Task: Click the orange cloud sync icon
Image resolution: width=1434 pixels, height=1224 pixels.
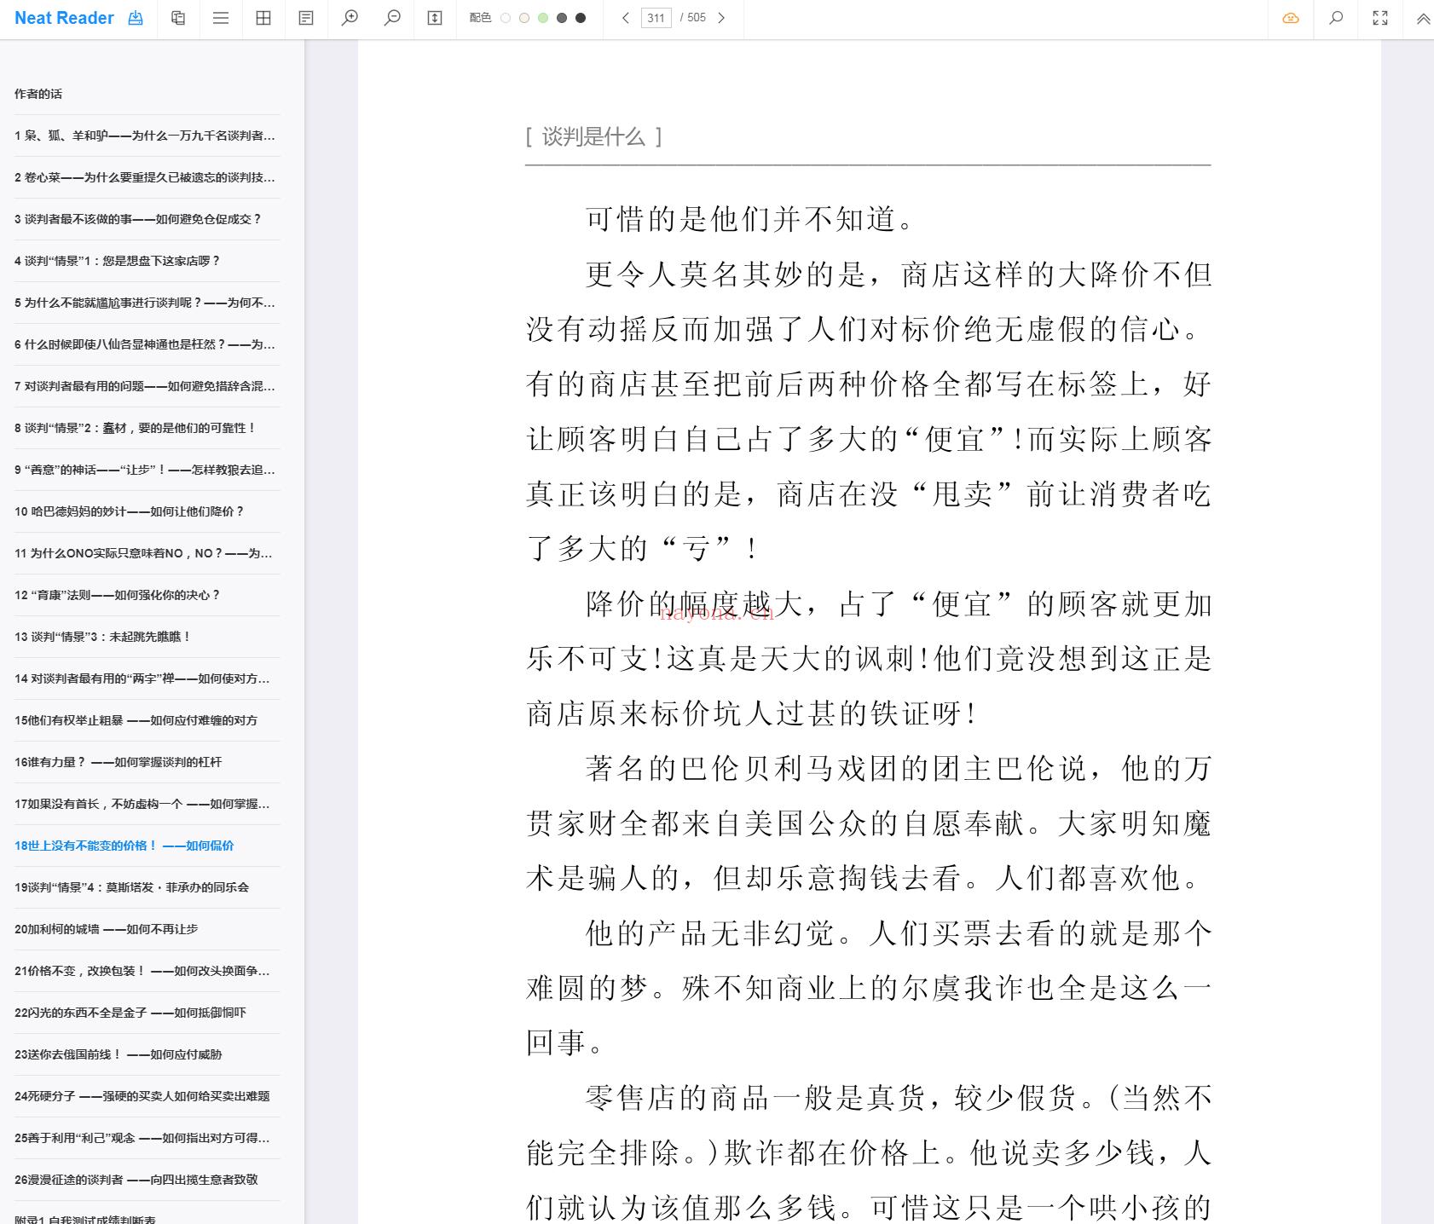Action: pyautogui.click(x=1291, y=18)
